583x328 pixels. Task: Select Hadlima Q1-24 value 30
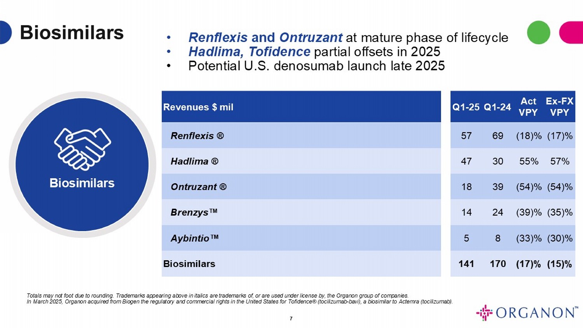point(498,161)
